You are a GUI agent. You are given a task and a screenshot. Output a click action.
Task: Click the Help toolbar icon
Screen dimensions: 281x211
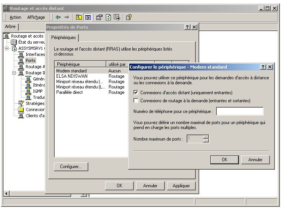coord(129,17)
